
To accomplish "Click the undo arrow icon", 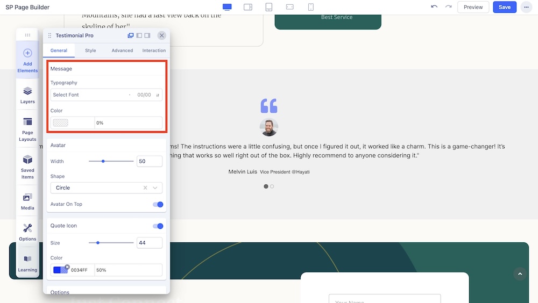I will [434, 7].
